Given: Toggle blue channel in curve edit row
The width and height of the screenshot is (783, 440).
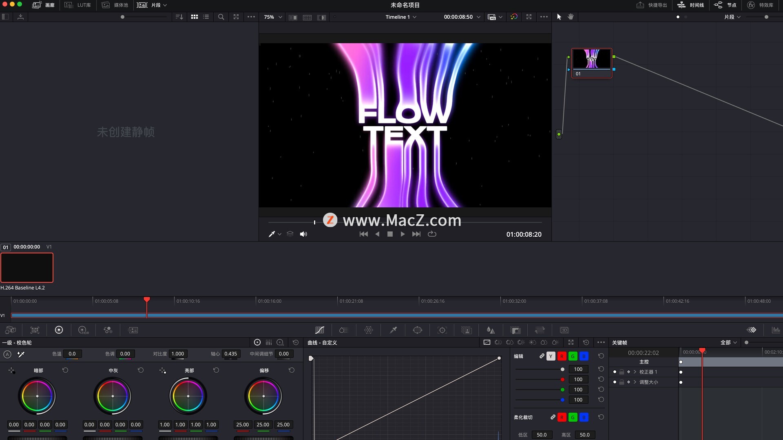Looking at the screenshot, I should pos(584,356).
